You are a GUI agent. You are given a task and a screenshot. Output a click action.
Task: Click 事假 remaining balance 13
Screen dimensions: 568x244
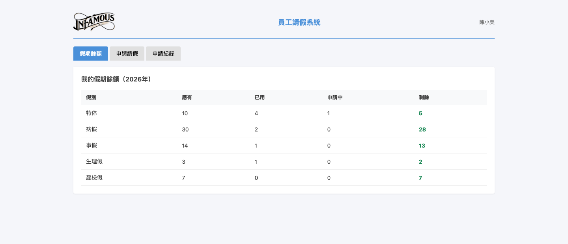tap(422, 146)
